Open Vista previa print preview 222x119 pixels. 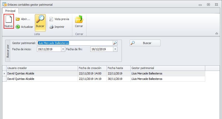[59, 19]
